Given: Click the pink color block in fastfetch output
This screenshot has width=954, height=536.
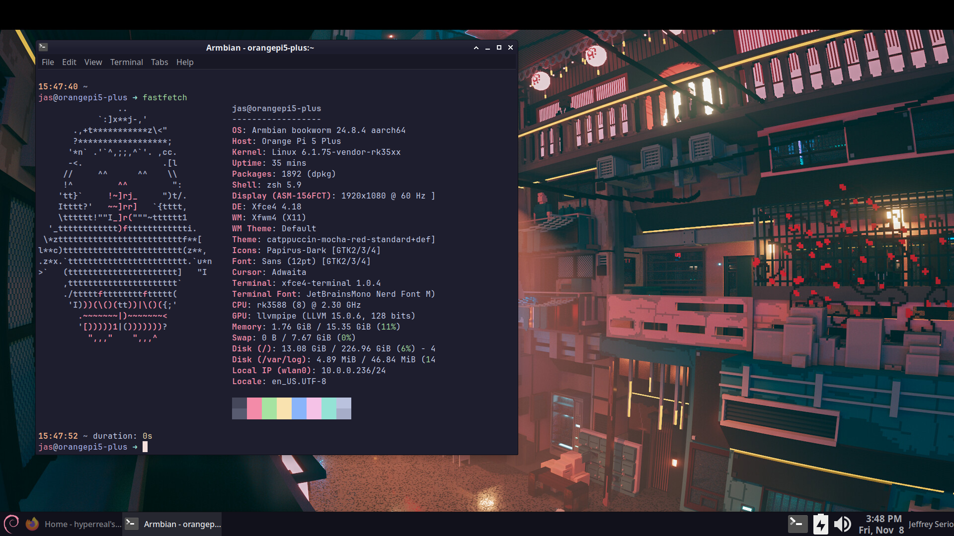Looking at the screenshot, I should [254, 408].
